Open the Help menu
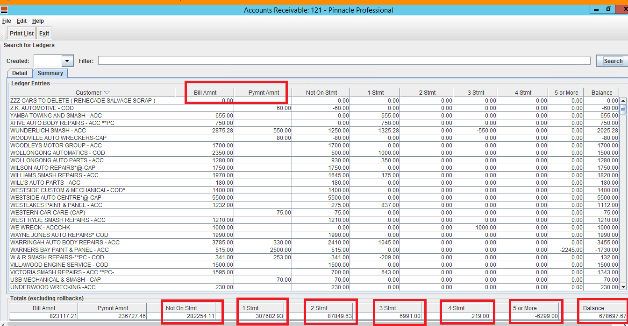The image size is (628, 326). coord(38,21)
